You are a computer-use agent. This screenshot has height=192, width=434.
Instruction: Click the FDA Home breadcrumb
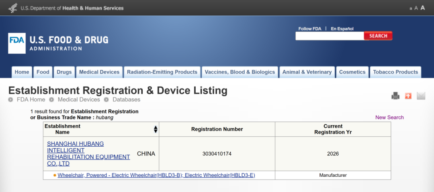(x=31, y=99)
